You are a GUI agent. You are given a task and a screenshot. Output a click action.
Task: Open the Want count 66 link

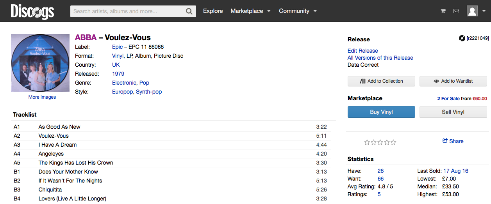[380, 179]
